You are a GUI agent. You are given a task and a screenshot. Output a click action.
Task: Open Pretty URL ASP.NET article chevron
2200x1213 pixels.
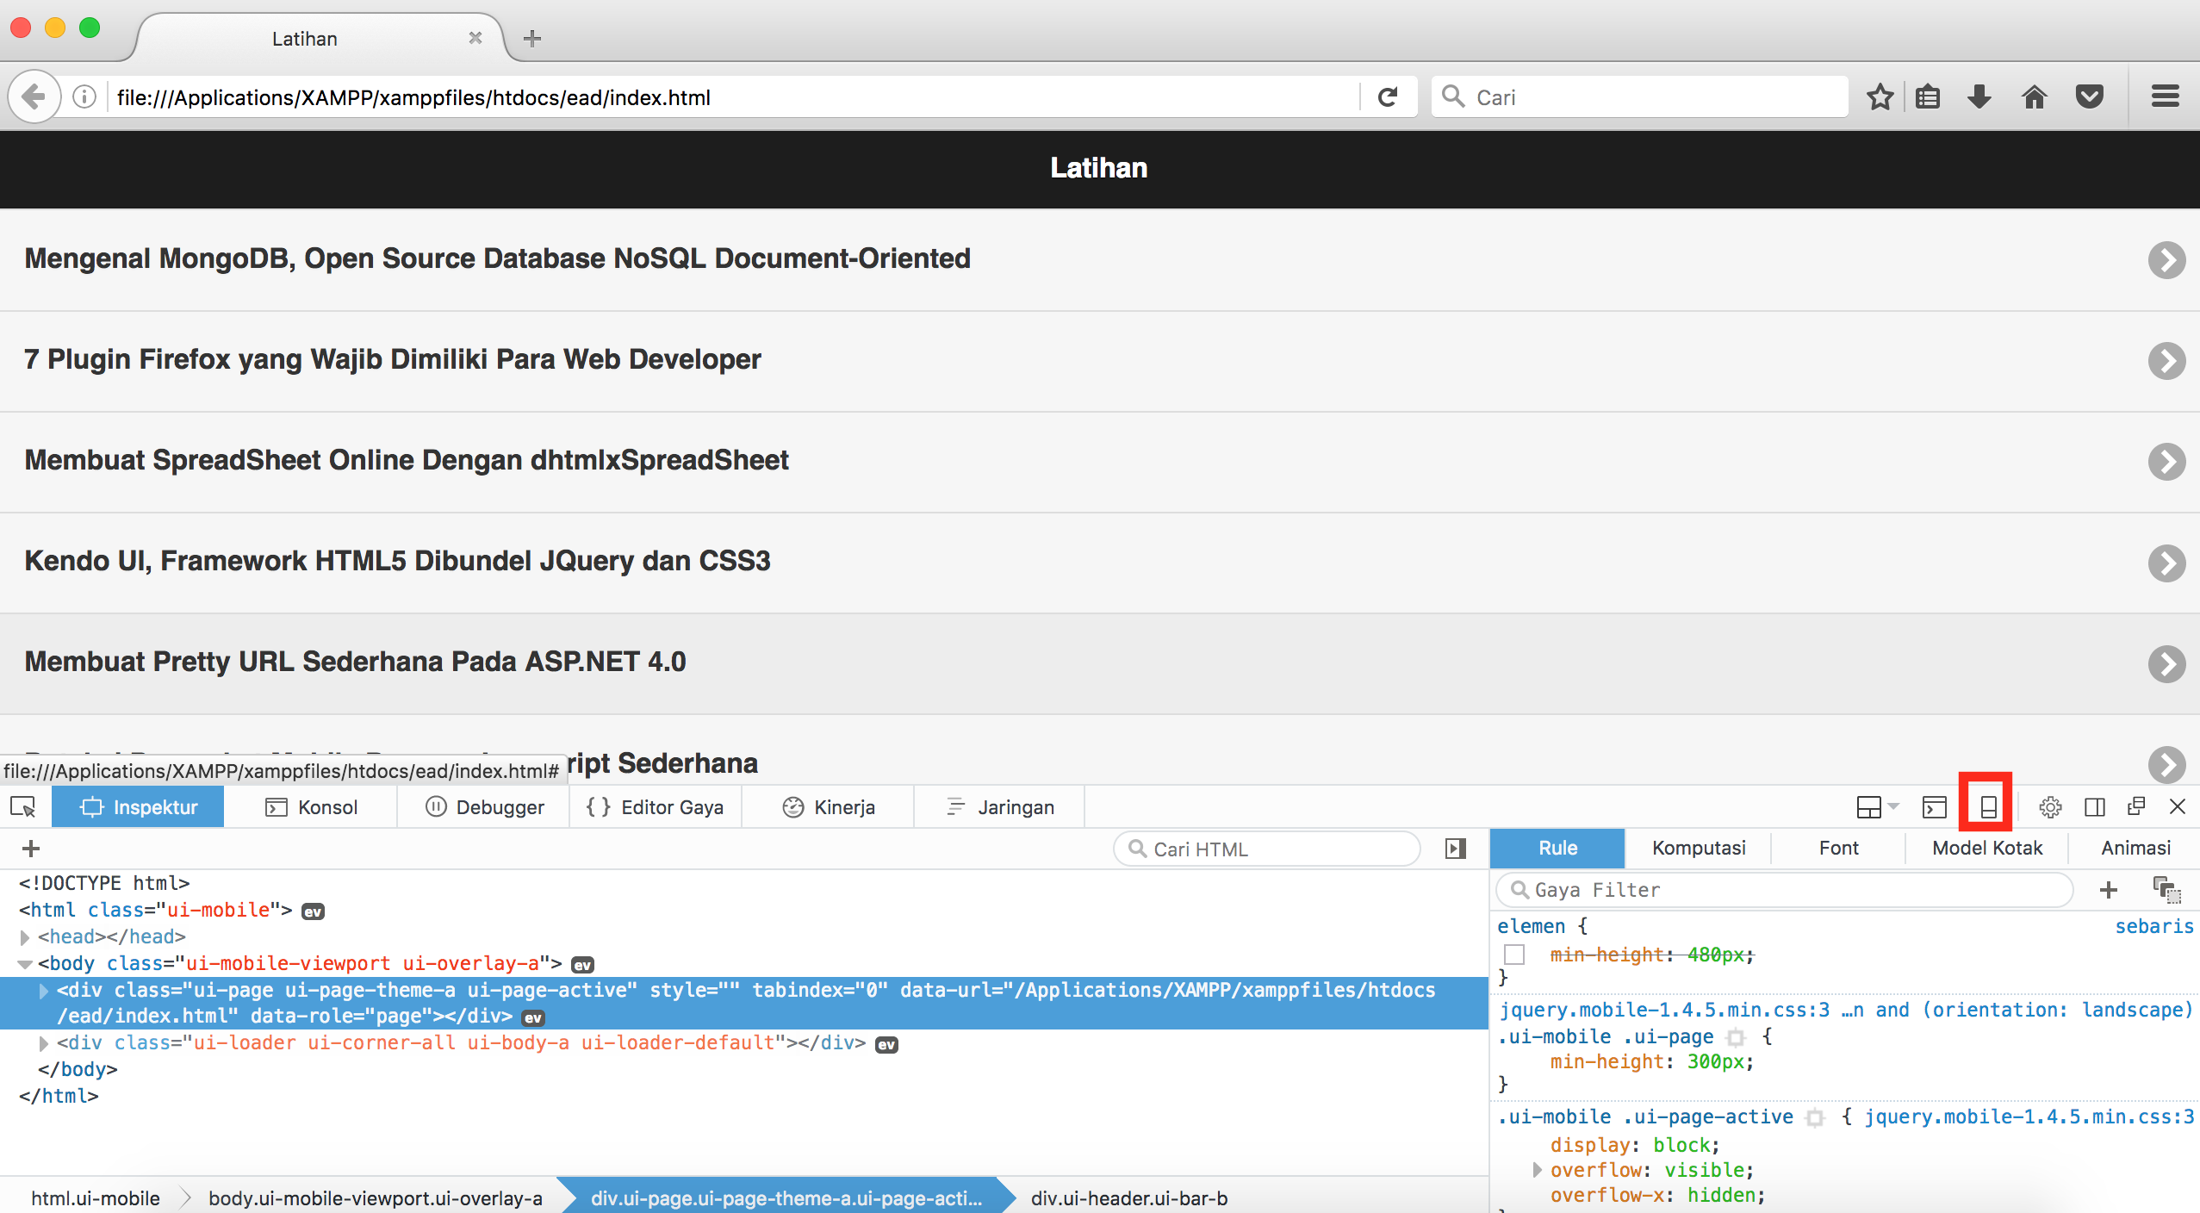[x=2166, y=664]
